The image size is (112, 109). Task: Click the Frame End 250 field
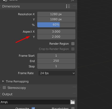coord(56,61)
